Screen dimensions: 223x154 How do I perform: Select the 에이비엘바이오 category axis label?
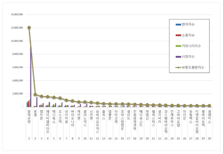48,119
